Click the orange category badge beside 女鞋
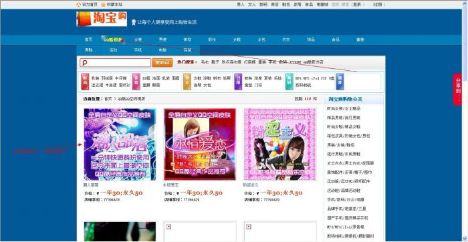Screen dimensions: 468x242 pyautogui.click(x=187, y=82)
